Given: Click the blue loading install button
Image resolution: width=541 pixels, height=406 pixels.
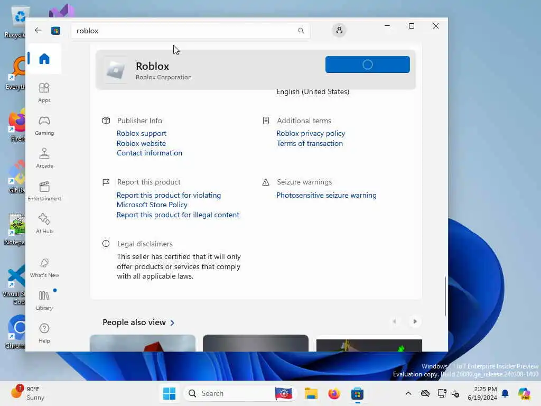Looking at the screenshot, I should pos(368,64).
